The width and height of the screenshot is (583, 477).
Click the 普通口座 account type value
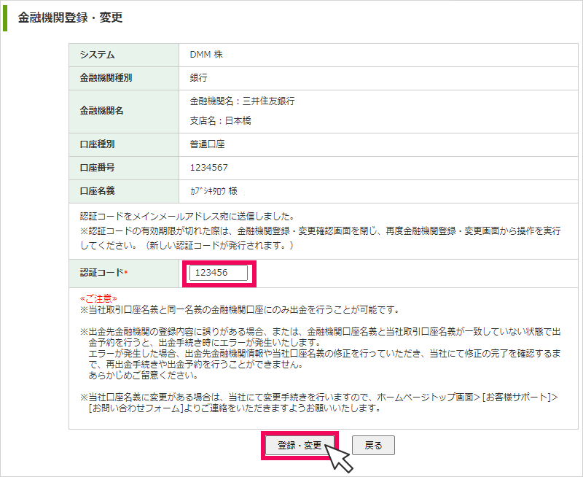(207, 144)
